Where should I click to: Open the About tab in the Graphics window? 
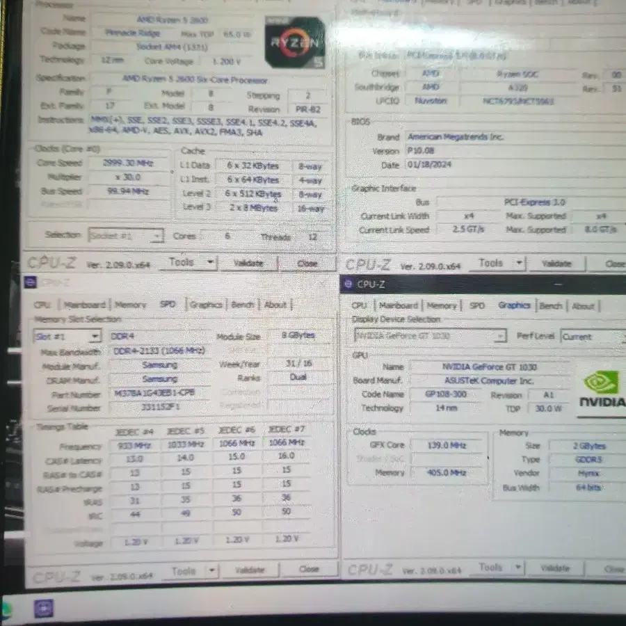(584, 306)
